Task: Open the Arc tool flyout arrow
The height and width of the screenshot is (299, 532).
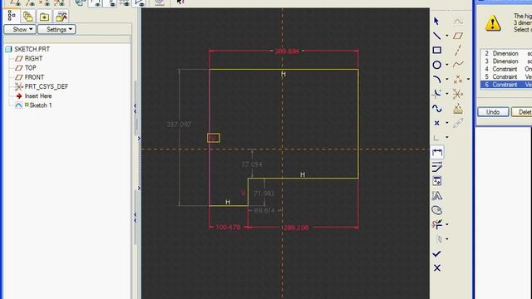Action: tap(447, 80)
